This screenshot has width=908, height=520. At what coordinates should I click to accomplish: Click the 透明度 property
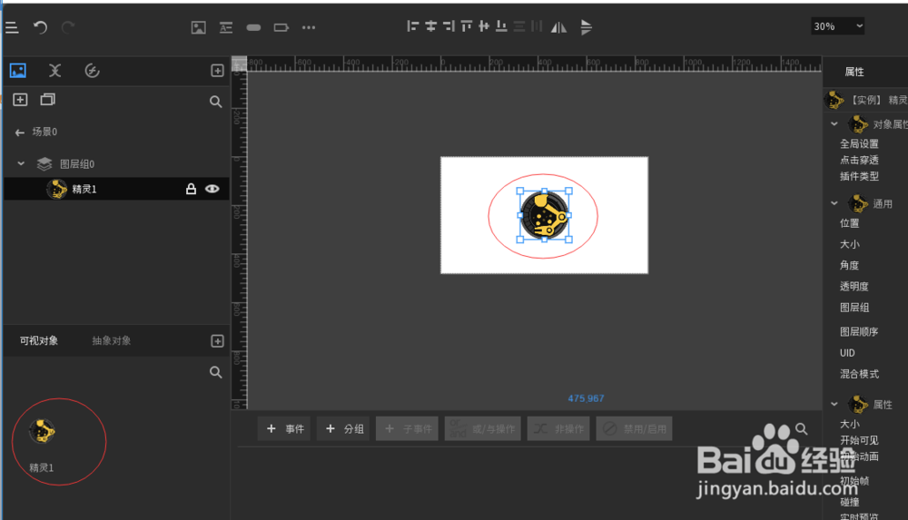coord(854,286)
